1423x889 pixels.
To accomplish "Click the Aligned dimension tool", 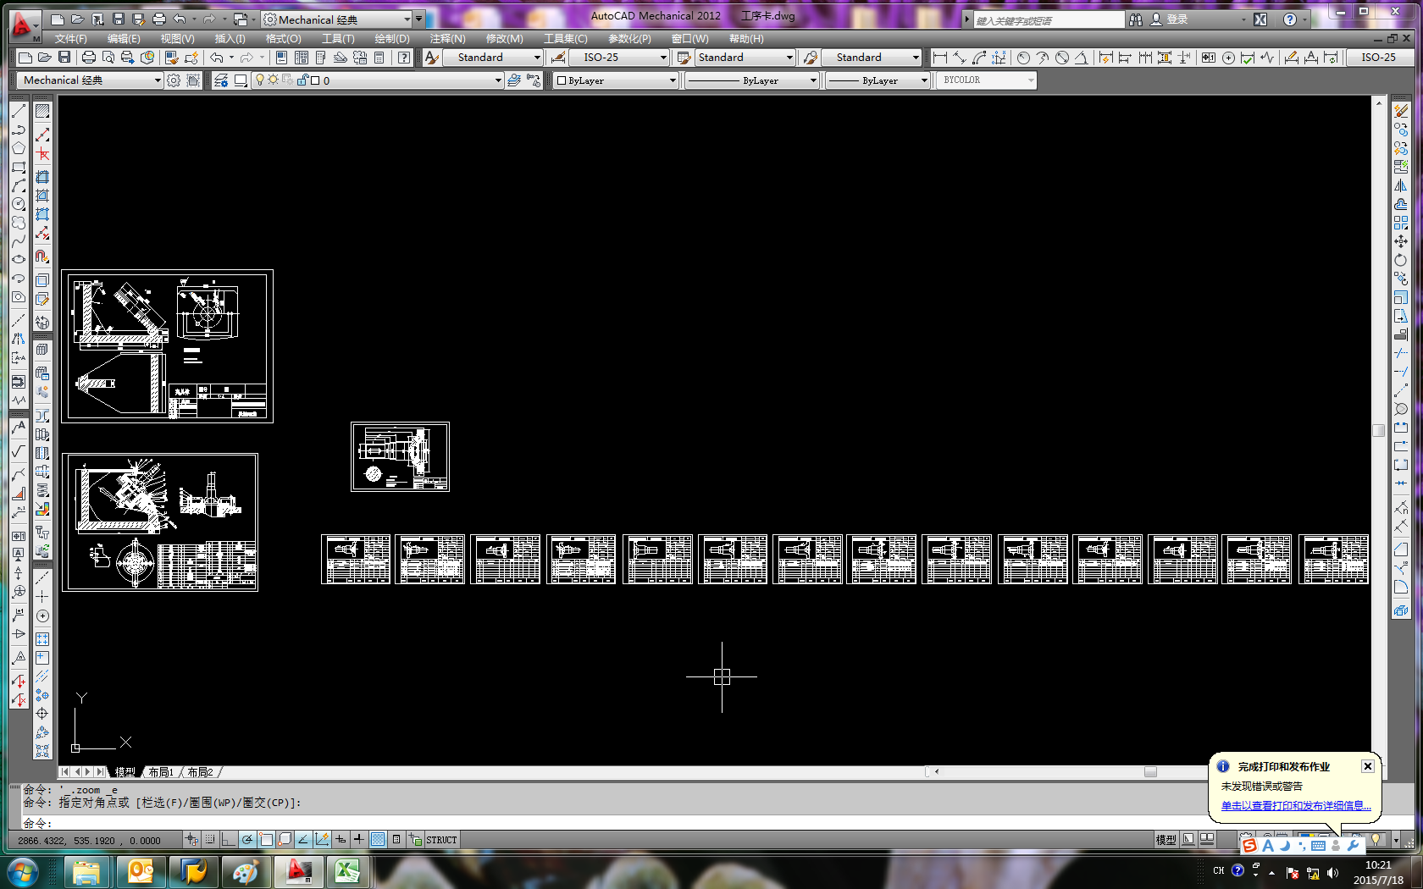I will pos(959,58).
